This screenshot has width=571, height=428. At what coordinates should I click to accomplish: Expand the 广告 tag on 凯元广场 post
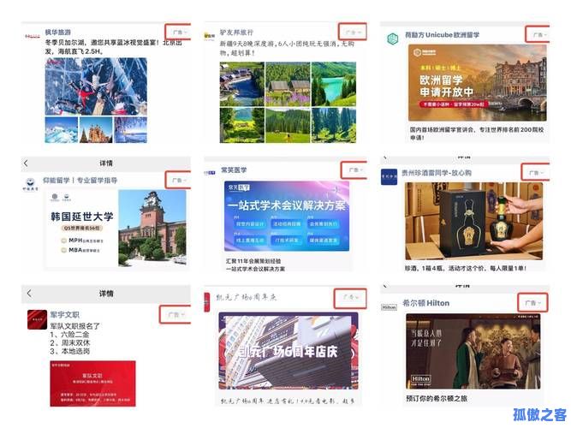click(x=351, y=297)
